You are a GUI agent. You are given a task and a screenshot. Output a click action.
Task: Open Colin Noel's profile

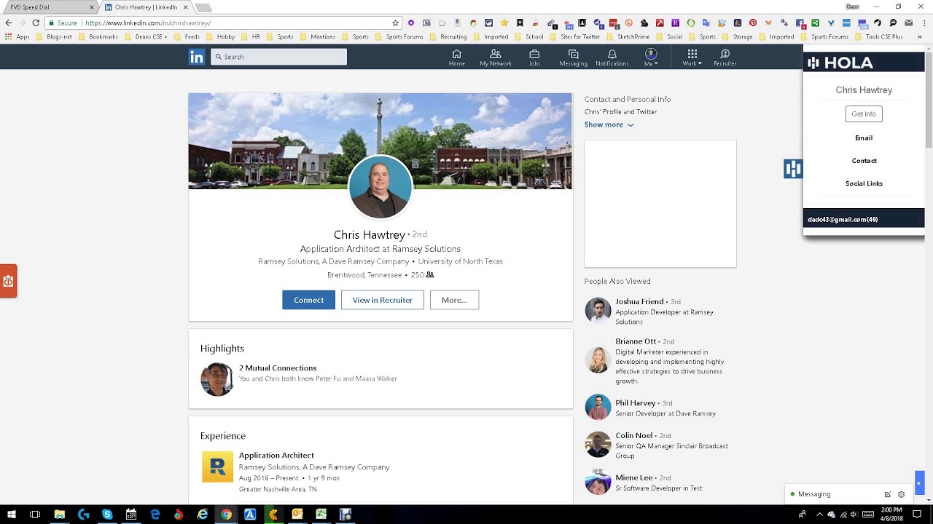coord(634,436)
